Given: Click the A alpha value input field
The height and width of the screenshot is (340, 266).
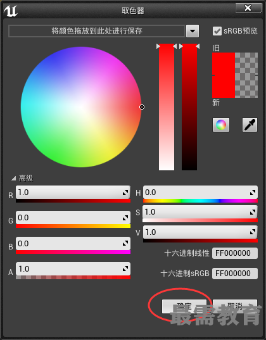Looking at the screenshot, I should point(73,269).
